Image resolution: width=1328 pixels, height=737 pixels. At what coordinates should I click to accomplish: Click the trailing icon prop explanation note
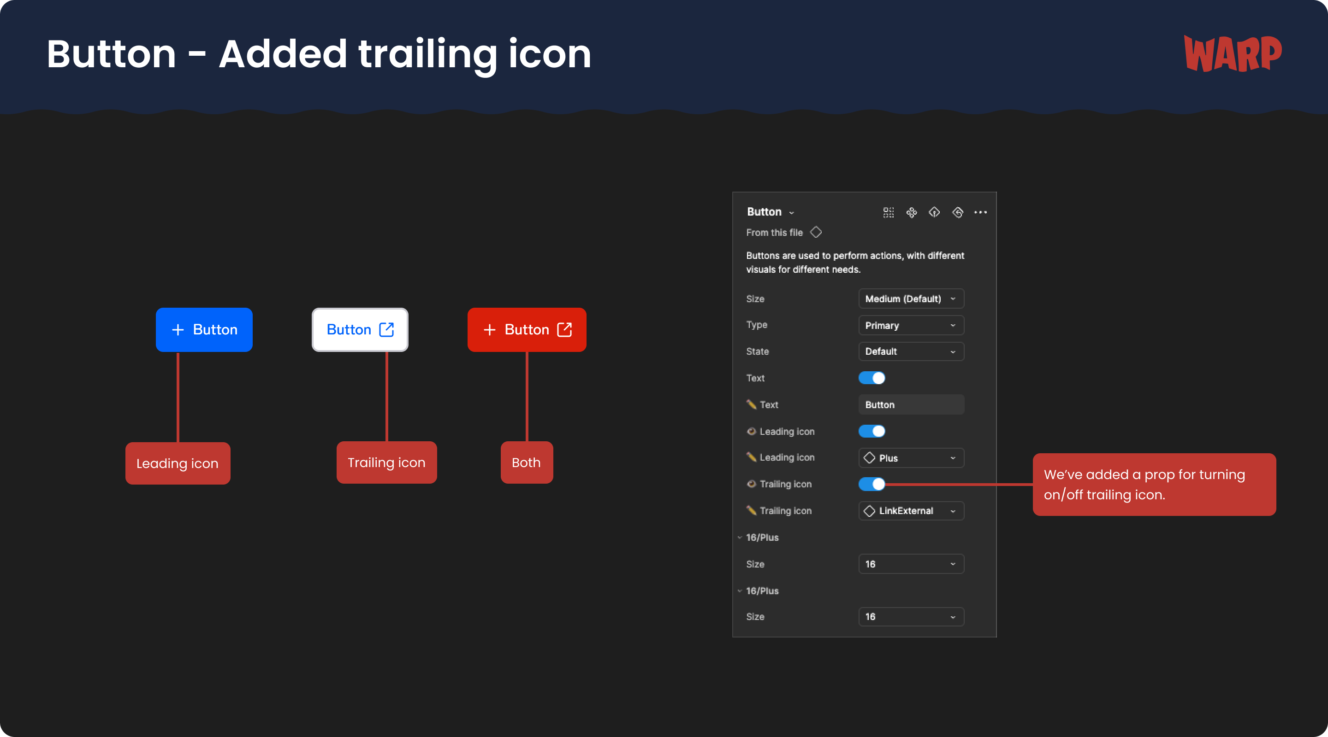(1154, 484)
